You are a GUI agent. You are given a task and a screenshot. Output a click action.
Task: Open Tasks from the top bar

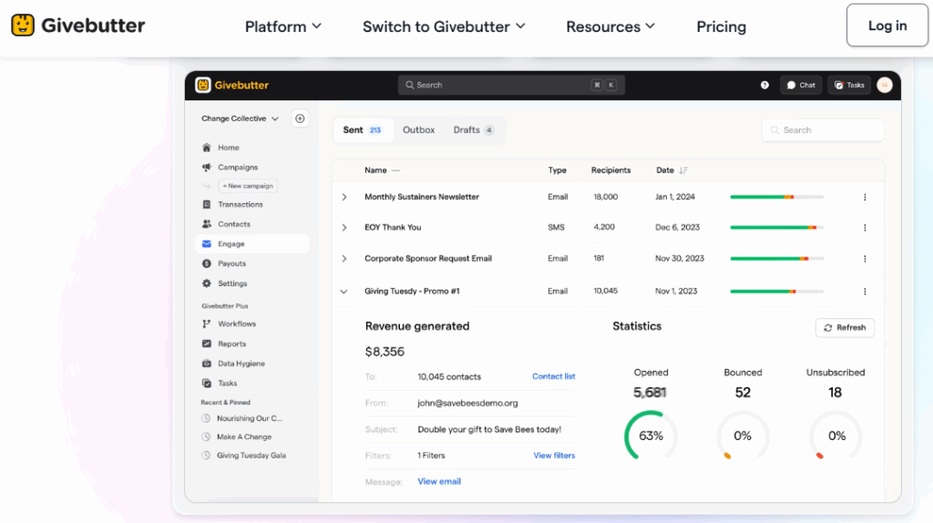tap(848, 85)
